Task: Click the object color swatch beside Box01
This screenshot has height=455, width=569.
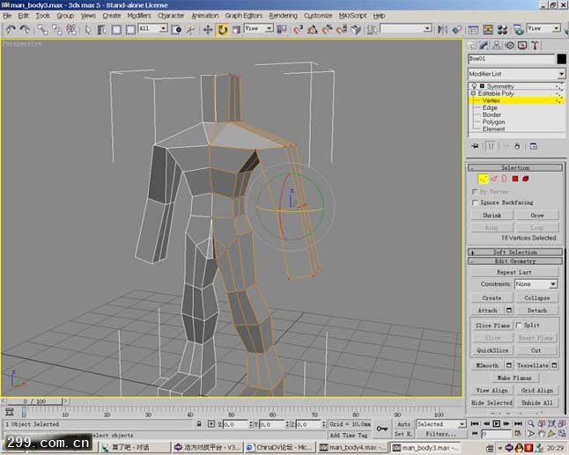Action: coord(560,59)
